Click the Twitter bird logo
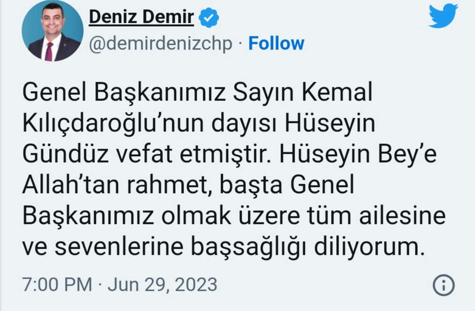The height and width of the screenshot is (311, 475). (x=443, y=16)
